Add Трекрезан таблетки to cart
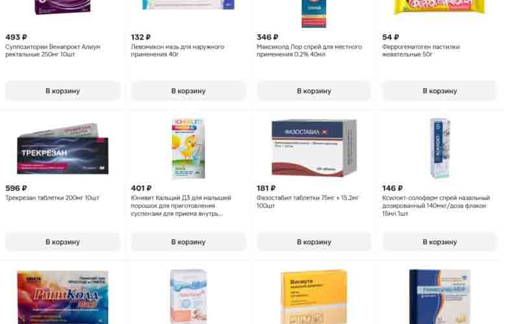The width and height of the screenshot is (519, 324). pyautogui.click(x=62, y=242)
